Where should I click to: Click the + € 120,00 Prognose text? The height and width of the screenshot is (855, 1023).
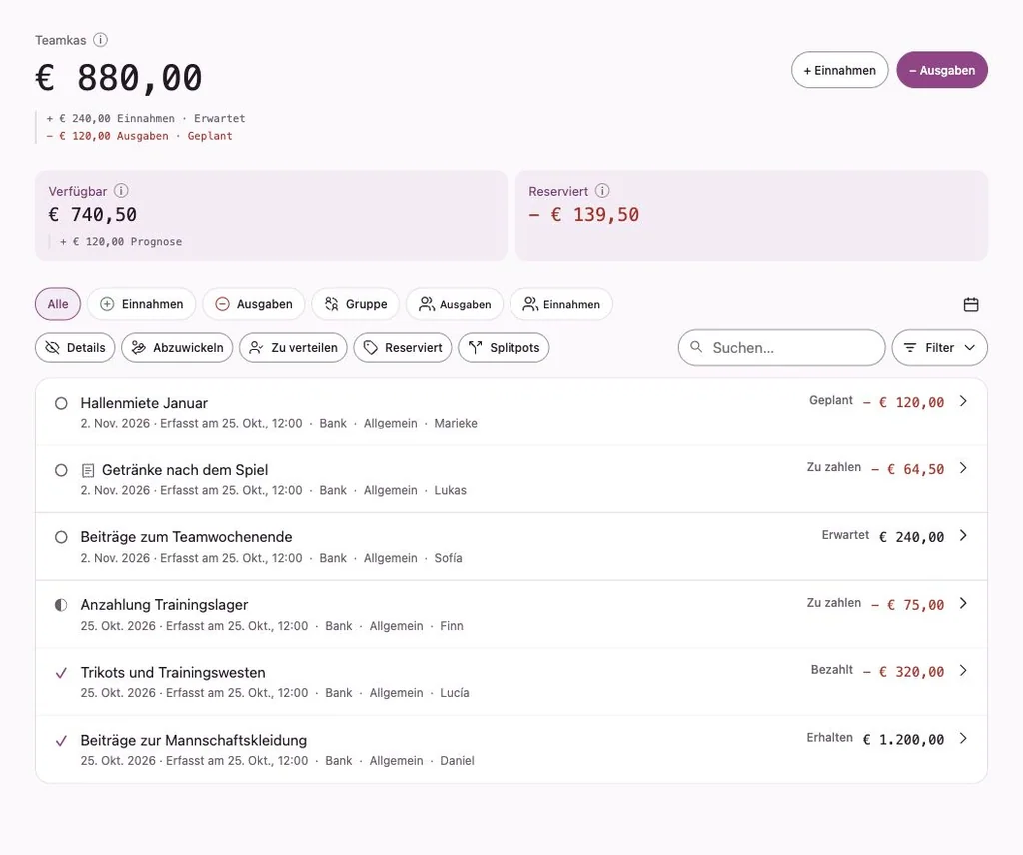[121, 242]
